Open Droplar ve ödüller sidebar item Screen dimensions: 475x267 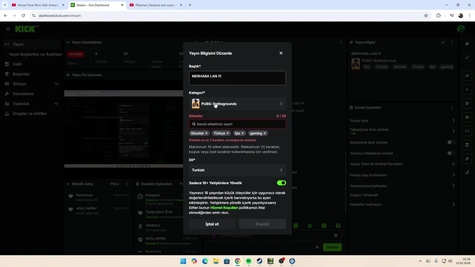point(31,113)
